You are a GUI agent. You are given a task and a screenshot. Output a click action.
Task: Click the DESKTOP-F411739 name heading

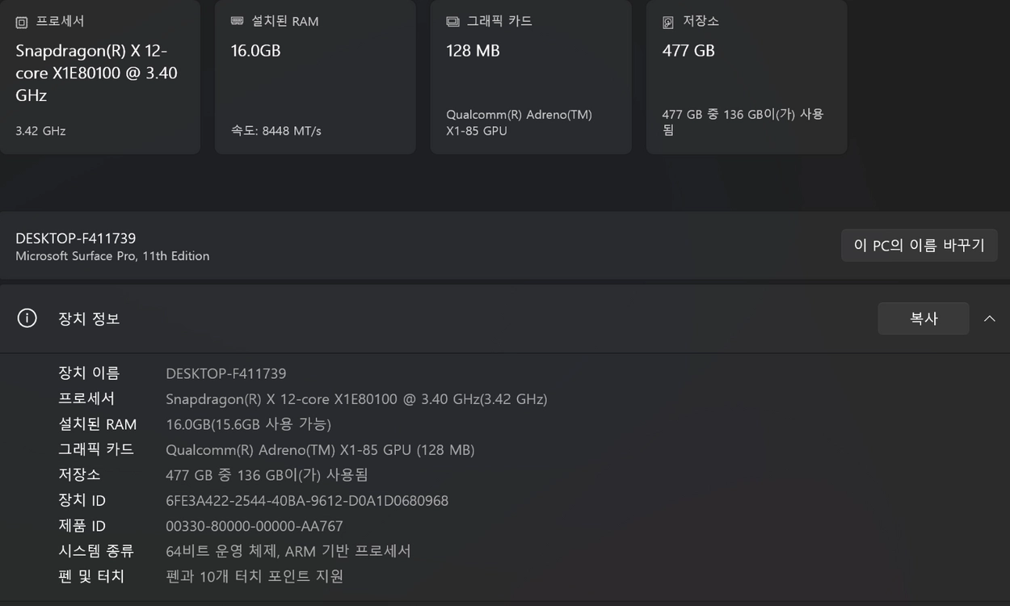click(76, 238)
